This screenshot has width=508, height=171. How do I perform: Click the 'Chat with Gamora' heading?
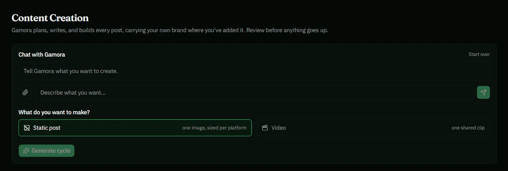click(x=42, y=54)
